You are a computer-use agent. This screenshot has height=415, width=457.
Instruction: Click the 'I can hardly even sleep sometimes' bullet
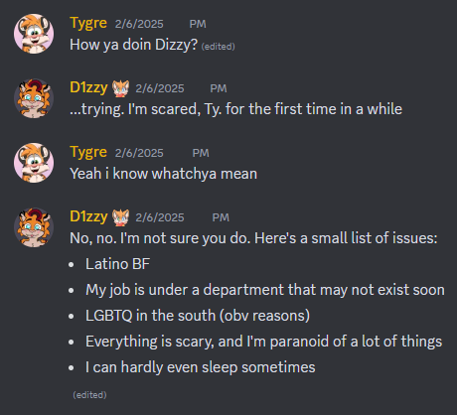(201, 367)
